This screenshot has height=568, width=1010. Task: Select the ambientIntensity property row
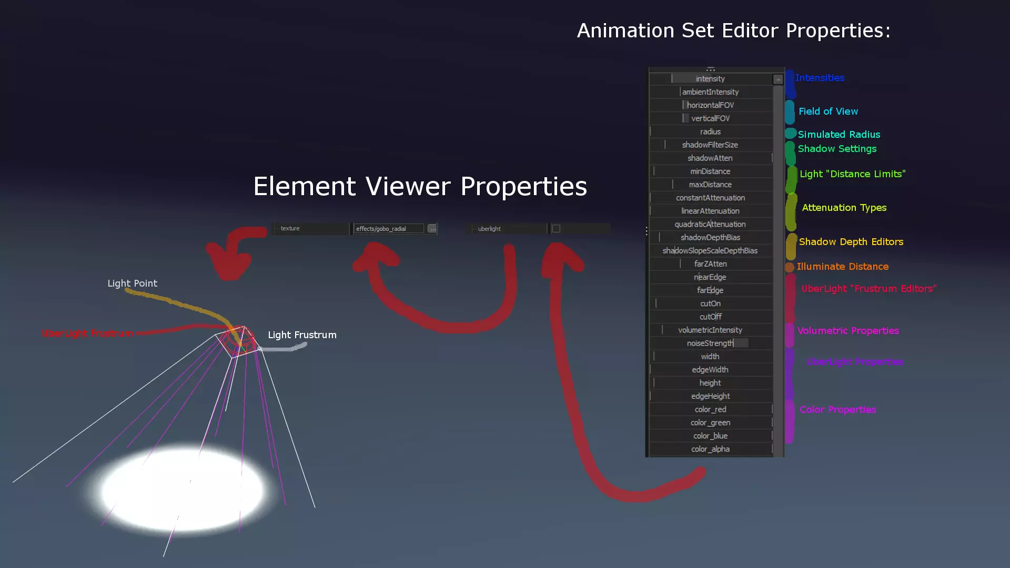coord(710,92)
